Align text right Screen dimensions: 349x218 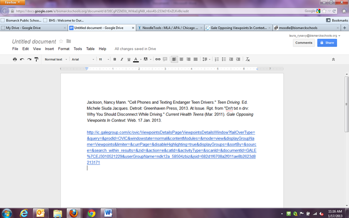188,59
